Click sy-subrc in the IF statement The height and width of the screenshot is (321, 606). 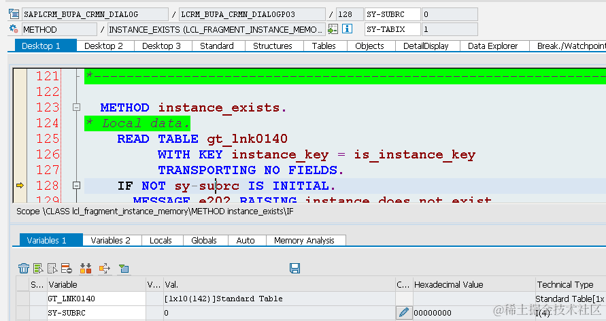pos(207,186)
